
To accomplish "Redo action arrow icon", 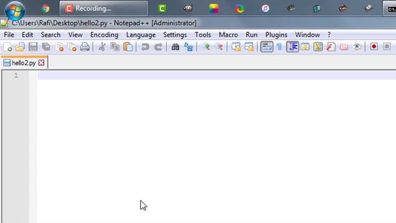I will pos(158,47).
